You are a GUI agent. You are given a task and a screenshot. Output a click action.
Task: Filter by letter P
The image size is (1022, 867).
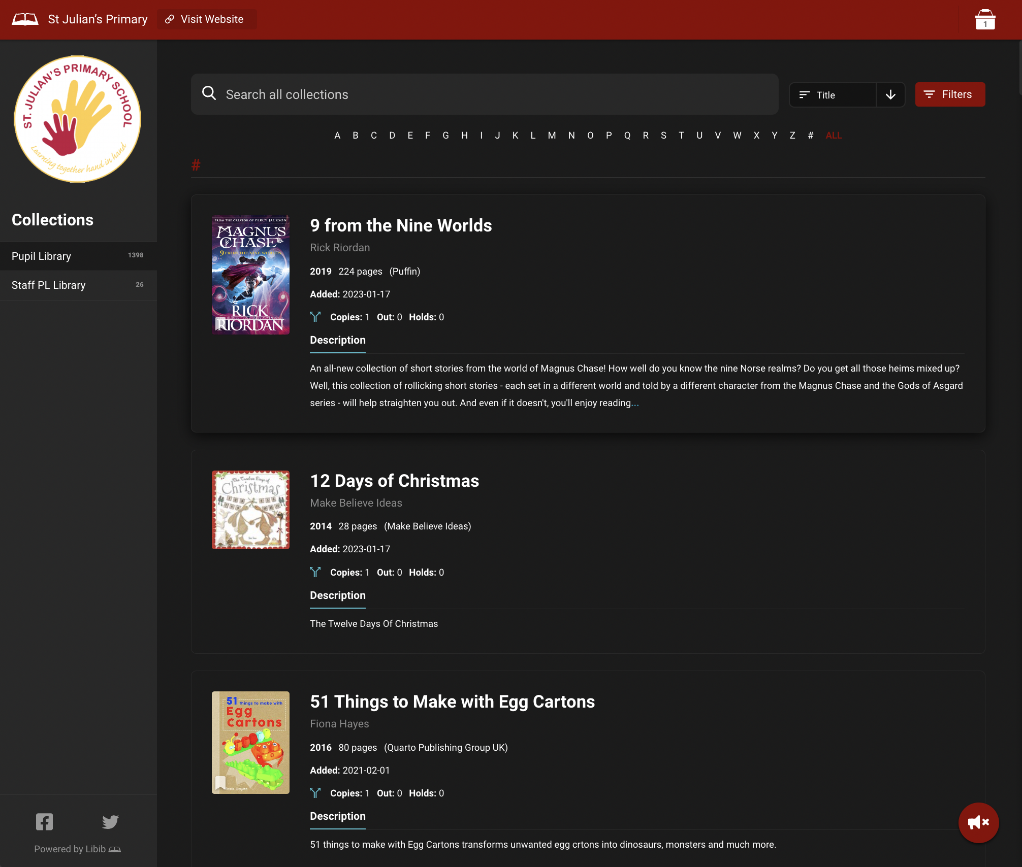(609, 136)
